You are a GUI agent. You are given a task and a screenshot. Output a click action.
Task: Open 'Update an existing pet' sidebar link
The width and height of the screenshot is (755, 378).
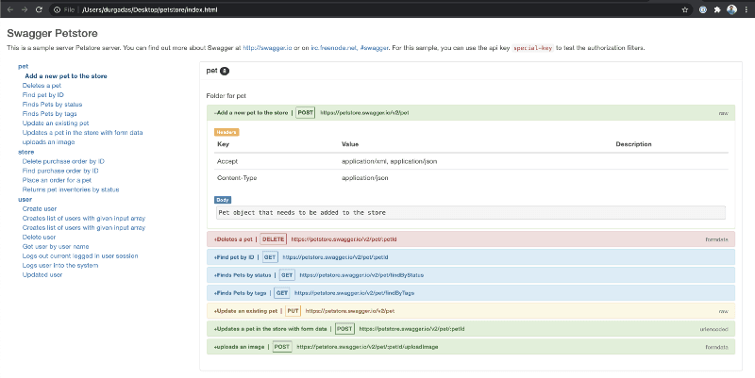click(x=56, y=123)
